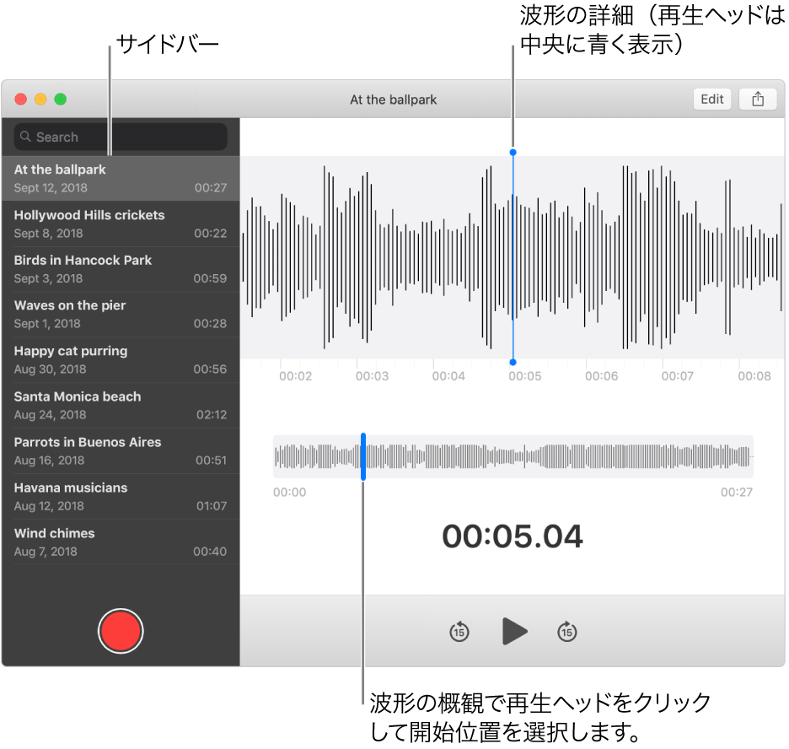Image resolution: width=789 pixels, height=749 pixels.
Task: Click the 01:07 duration of Havana musicians
Action: (x=212, y=506)
